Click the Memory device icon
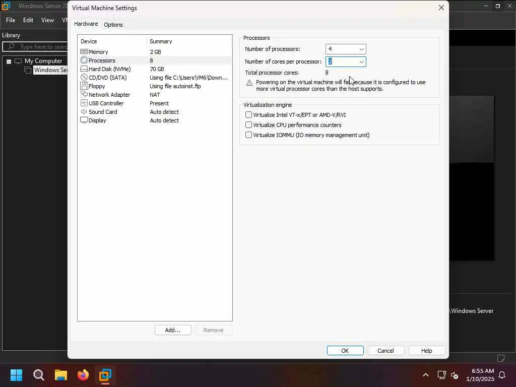The image size is (516, 387). [84, 52]
